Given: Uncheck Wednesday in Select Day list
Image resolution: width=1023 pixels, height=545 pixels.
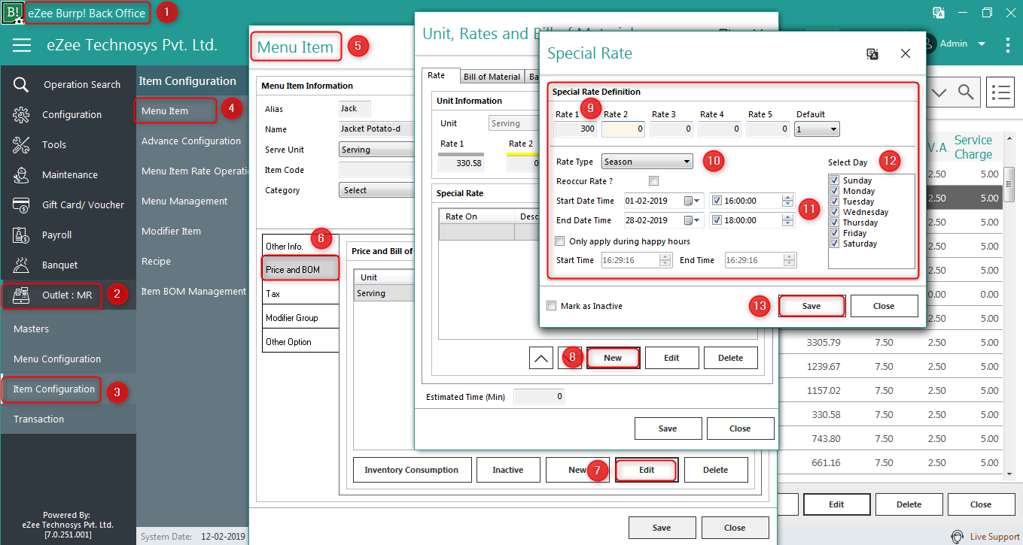Looking at the screenshot, I should tap(835, 212).
